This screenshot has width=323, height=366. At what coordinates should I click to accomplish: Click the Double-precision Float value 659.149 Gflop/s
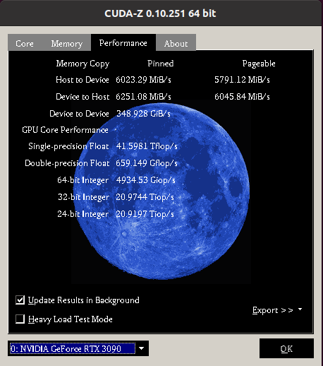pyautogui.click(x=147, y=163)
